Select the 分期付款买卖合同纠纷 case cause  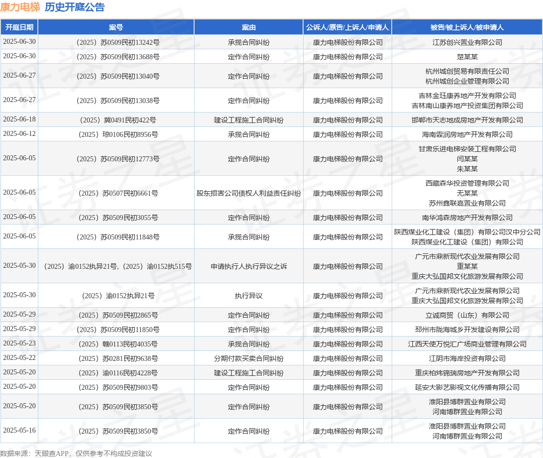coord(249,358)
